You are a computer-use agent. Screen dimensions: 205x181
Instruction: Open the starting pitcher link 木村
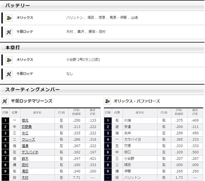pyautogui.click(x=25, y=178)
